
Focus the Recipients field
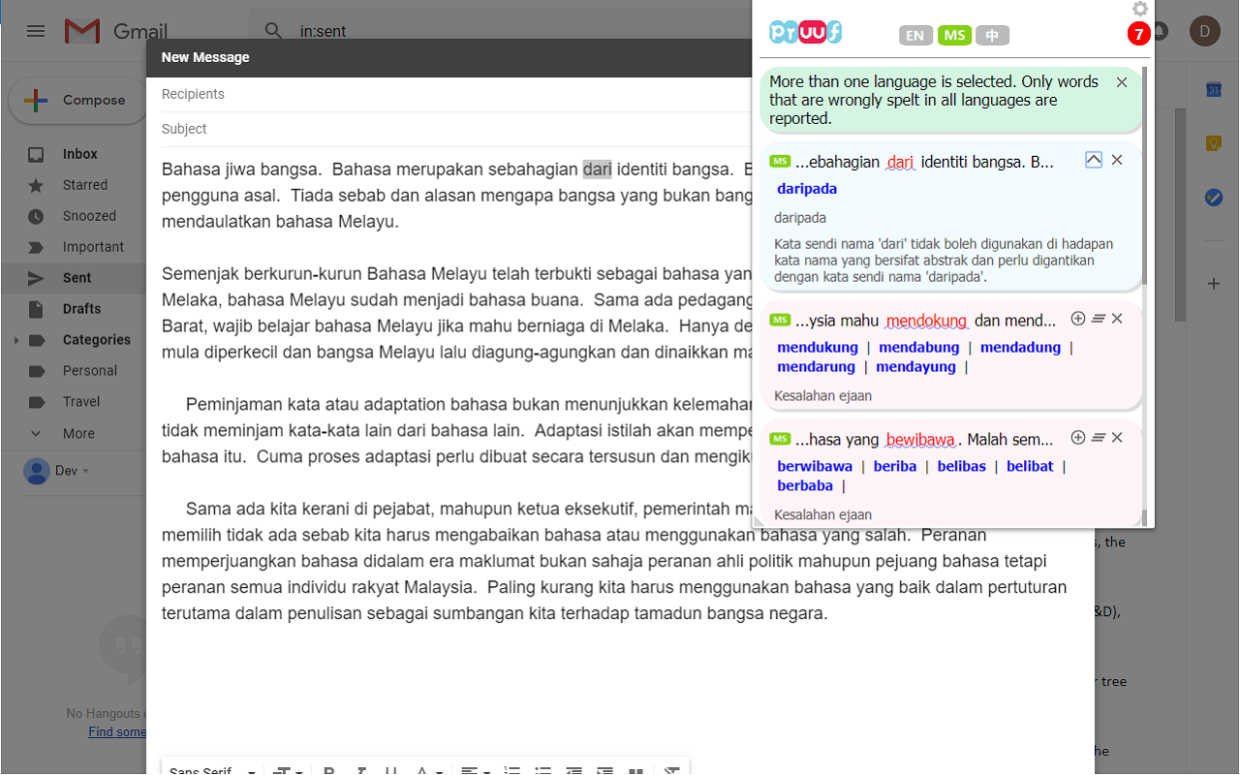pos(455,94)
